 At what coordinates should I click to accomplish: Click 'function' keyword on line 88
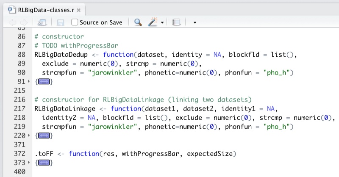118,55
